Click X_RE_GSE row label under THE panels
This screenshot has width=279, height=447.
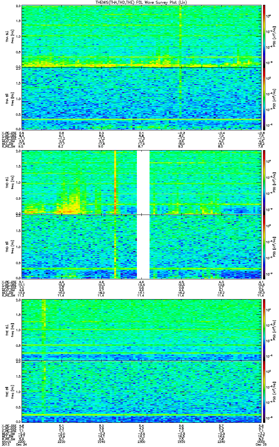tap(9, 425)
